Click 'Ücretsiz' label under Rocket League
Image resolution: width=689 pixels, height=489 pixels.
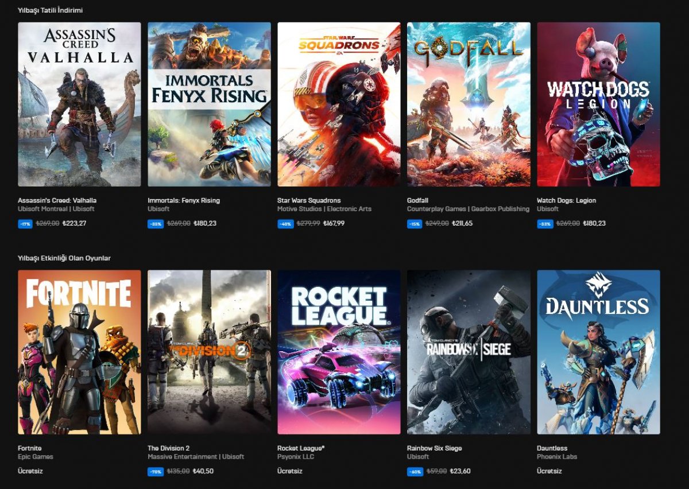[290, 471]
